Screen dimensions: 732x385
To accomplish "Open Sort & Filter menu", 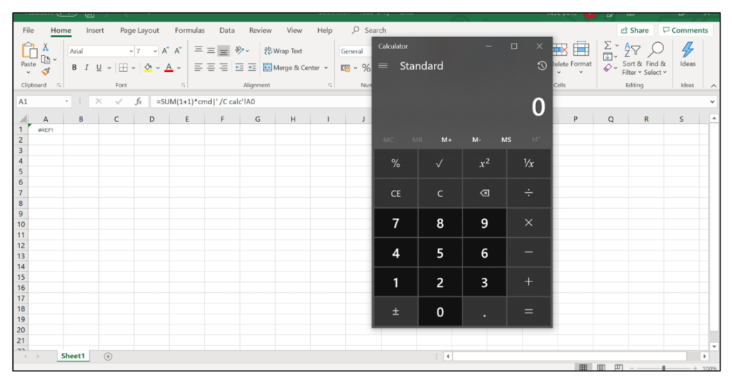I will [x=632, y=59].
